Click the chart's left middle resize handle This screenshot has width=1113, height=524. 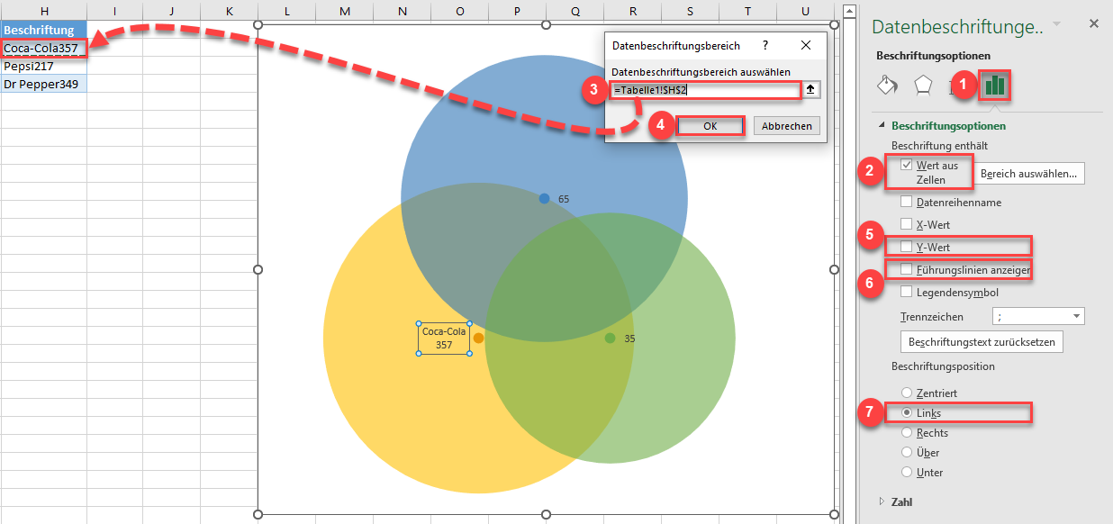[258, 269]
